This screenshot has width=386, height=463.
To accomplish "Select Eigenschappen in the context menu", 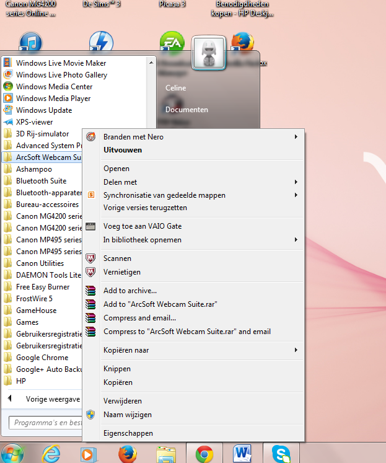I will tap(128, 433).
